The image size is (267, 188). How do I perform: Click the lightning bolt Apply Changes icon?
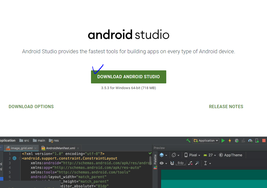pyautogui.click(x=230, y=140)
